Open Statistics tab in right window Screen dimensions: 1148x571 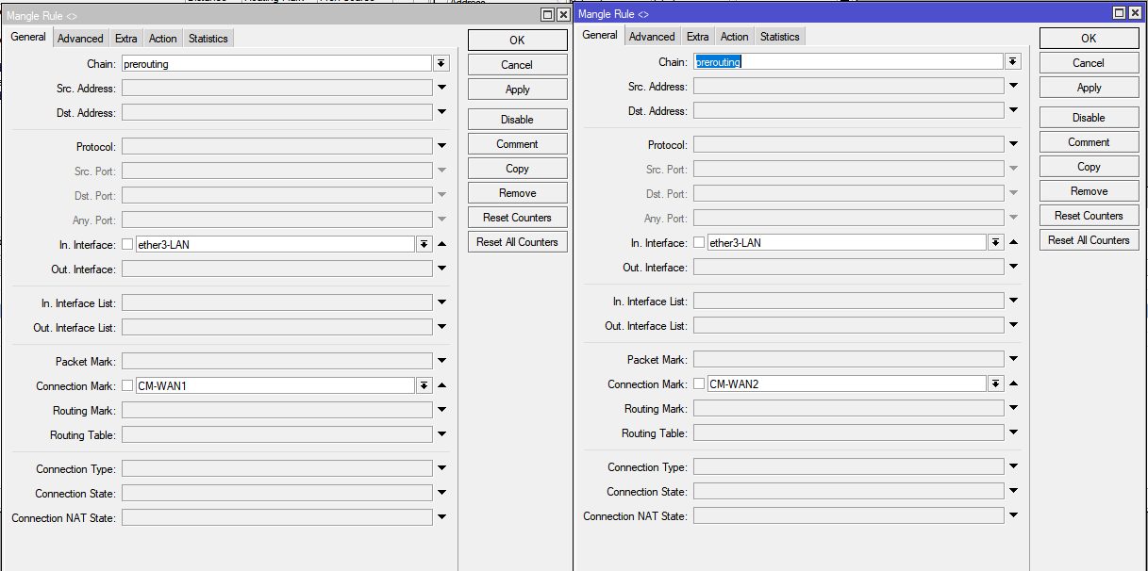(779, 37)
